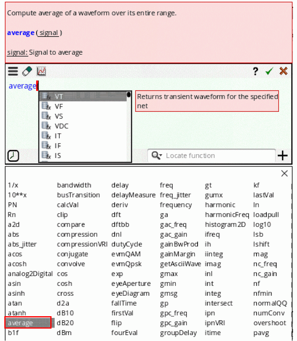
Task: Choose the analog2Digital function
Action: pyautogui.click(x=30, y=274)
